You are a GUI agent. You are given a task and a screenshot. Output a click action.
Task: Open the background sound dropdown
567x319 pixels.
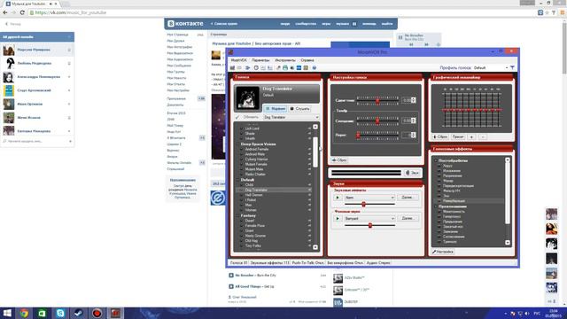click(369, 219)
